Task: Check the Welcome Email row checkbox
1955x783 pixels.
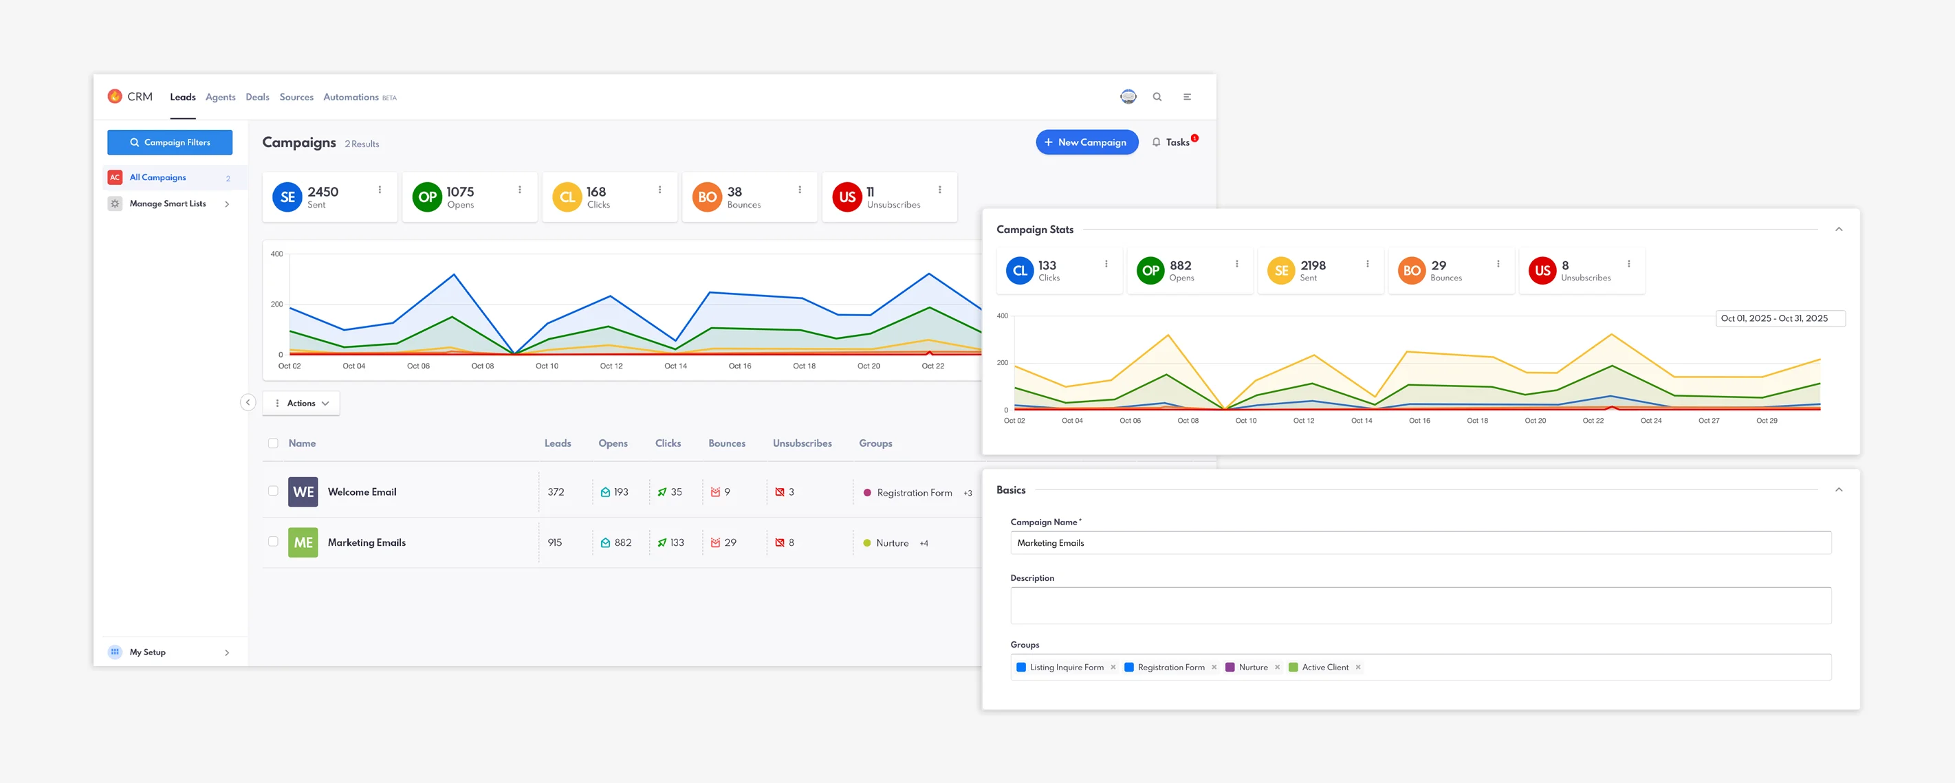Action: (273, 491)
